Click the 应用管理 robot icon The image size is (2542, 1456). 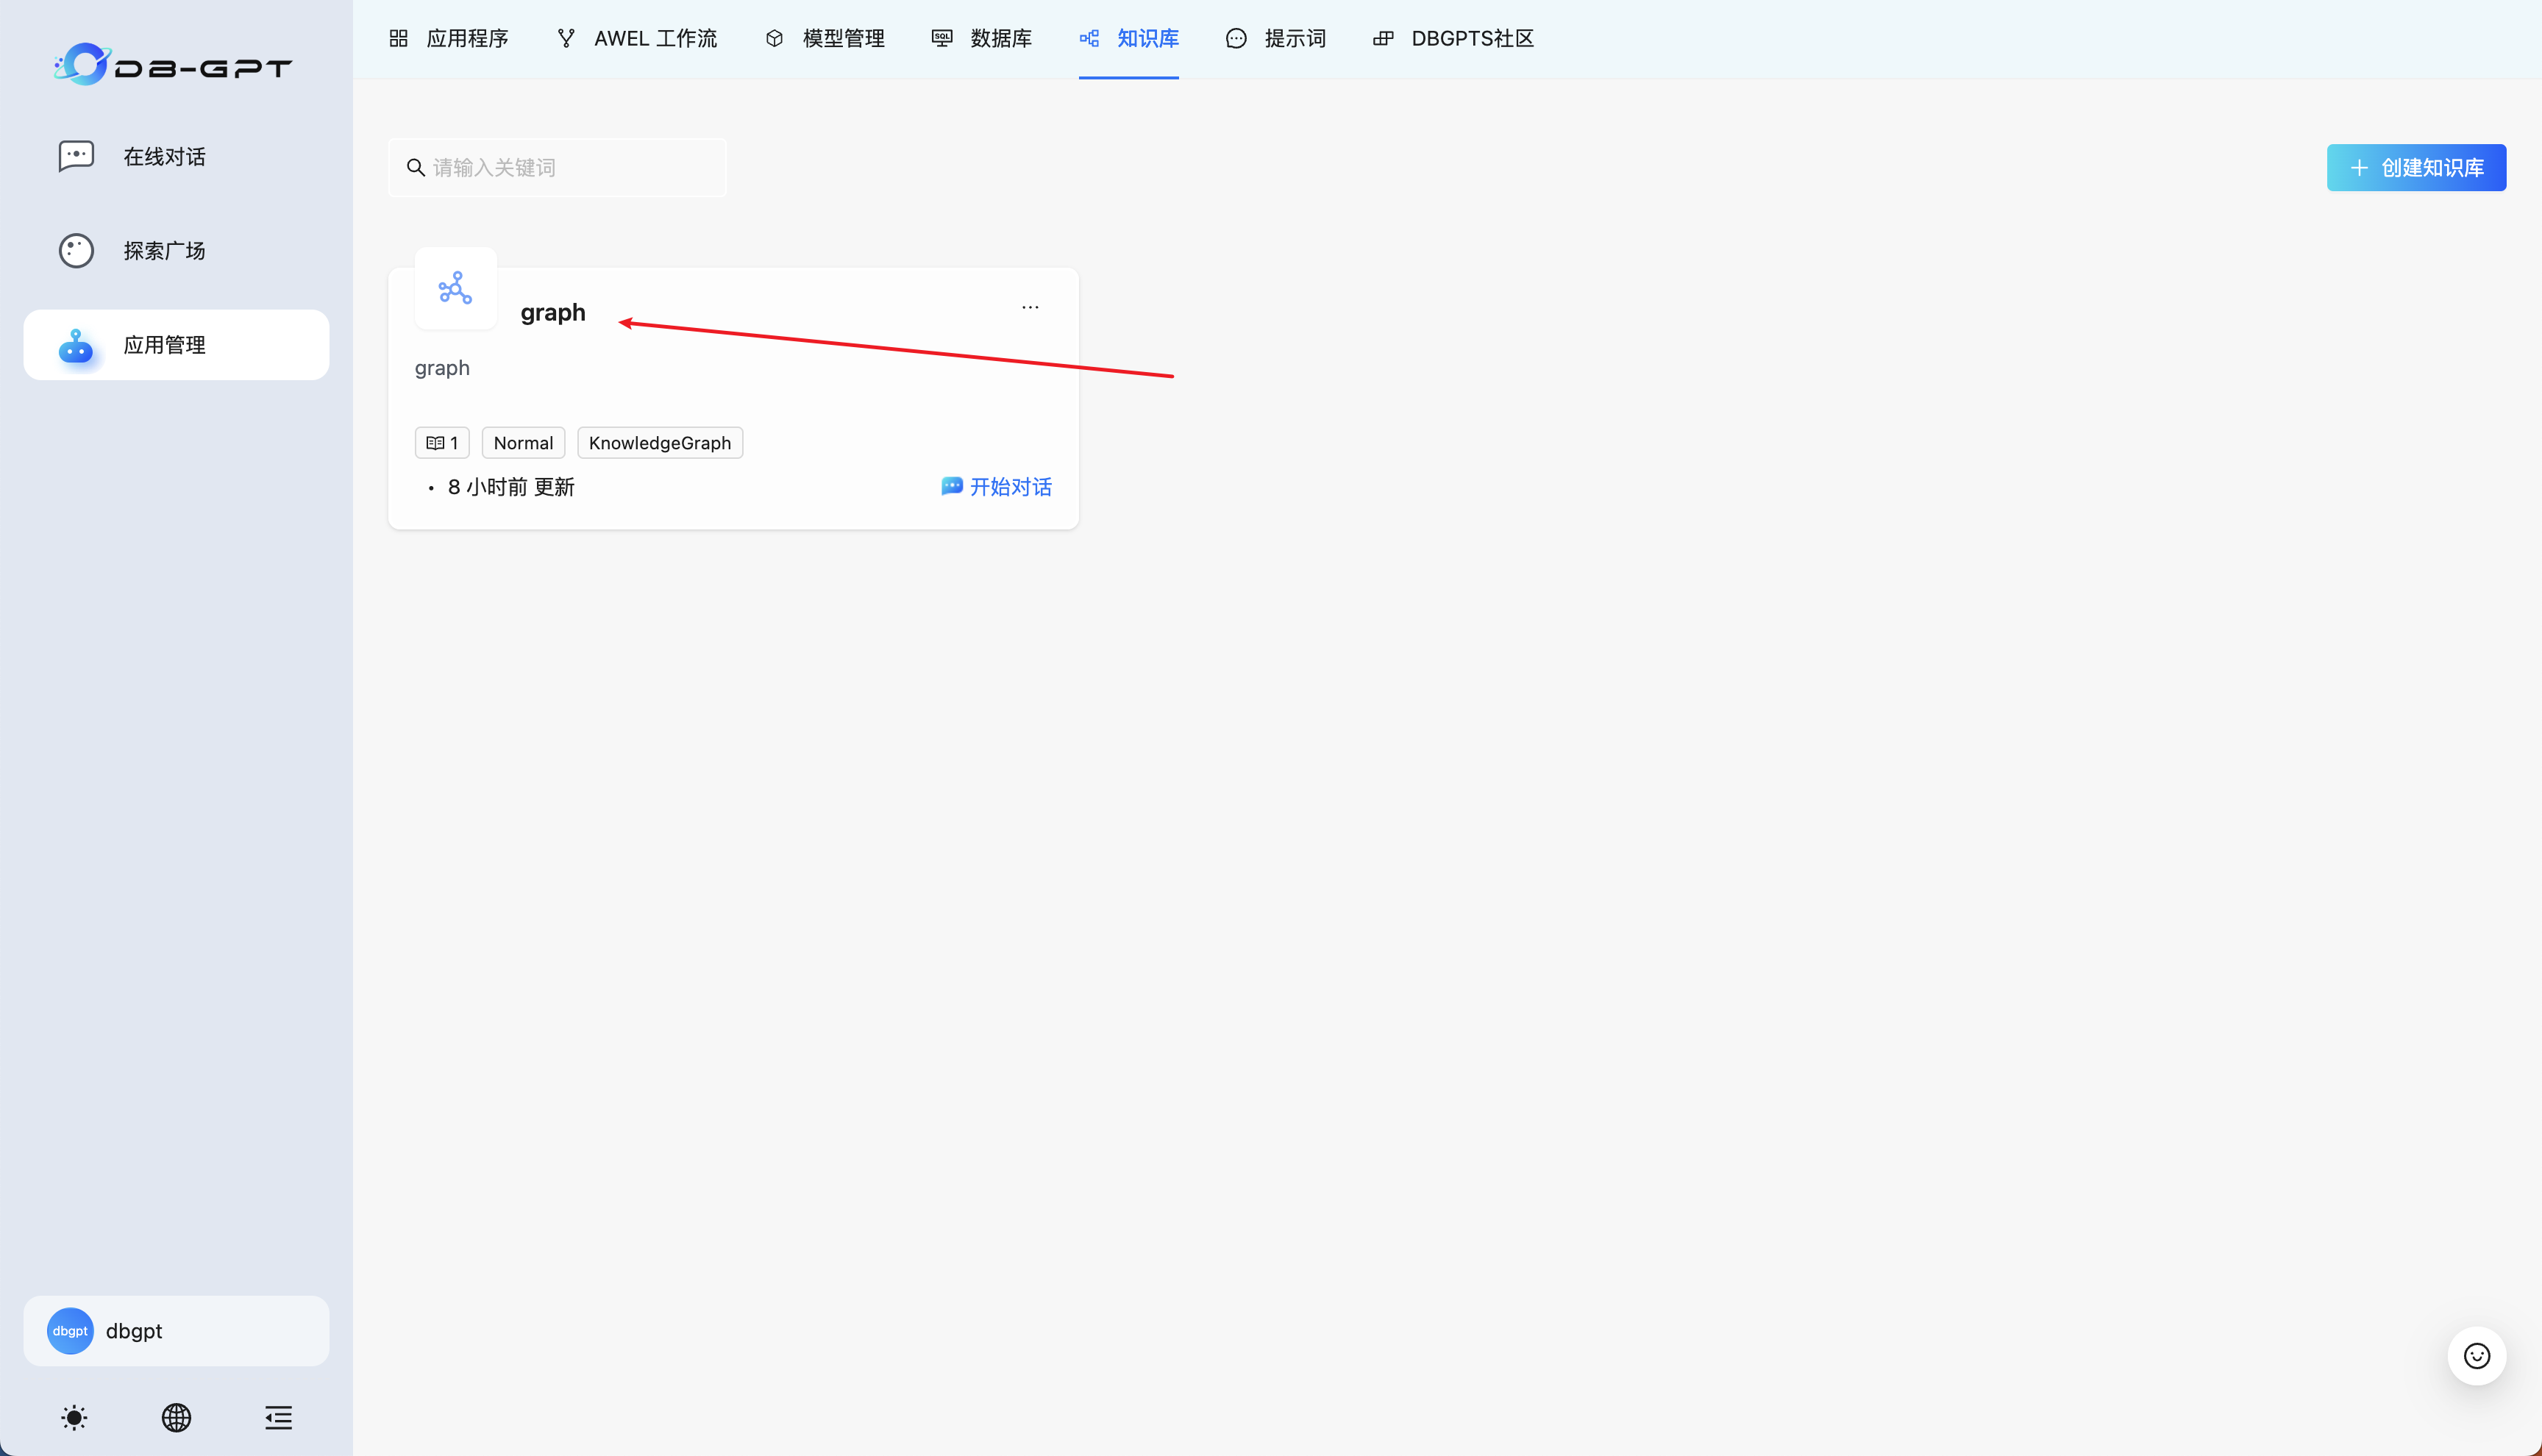pos(76,346)
